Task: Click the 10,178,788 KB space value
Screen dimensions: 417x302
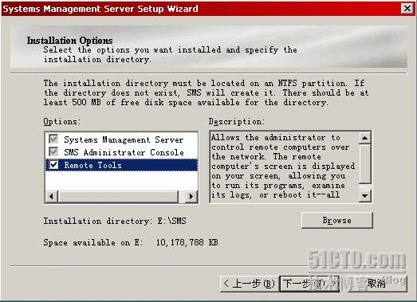Action: click(187, 242)
